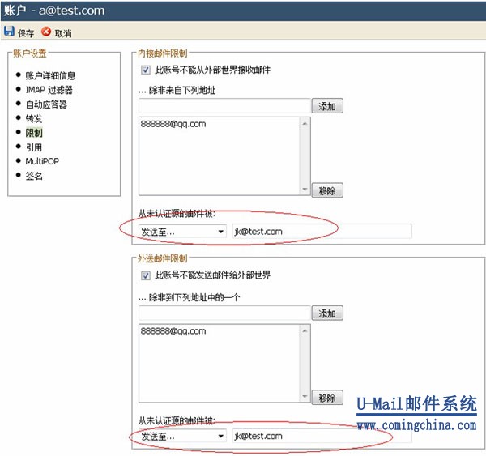Open 引用 settings page
The height and width of the screenshot is (456, 486).
(34, 147)
